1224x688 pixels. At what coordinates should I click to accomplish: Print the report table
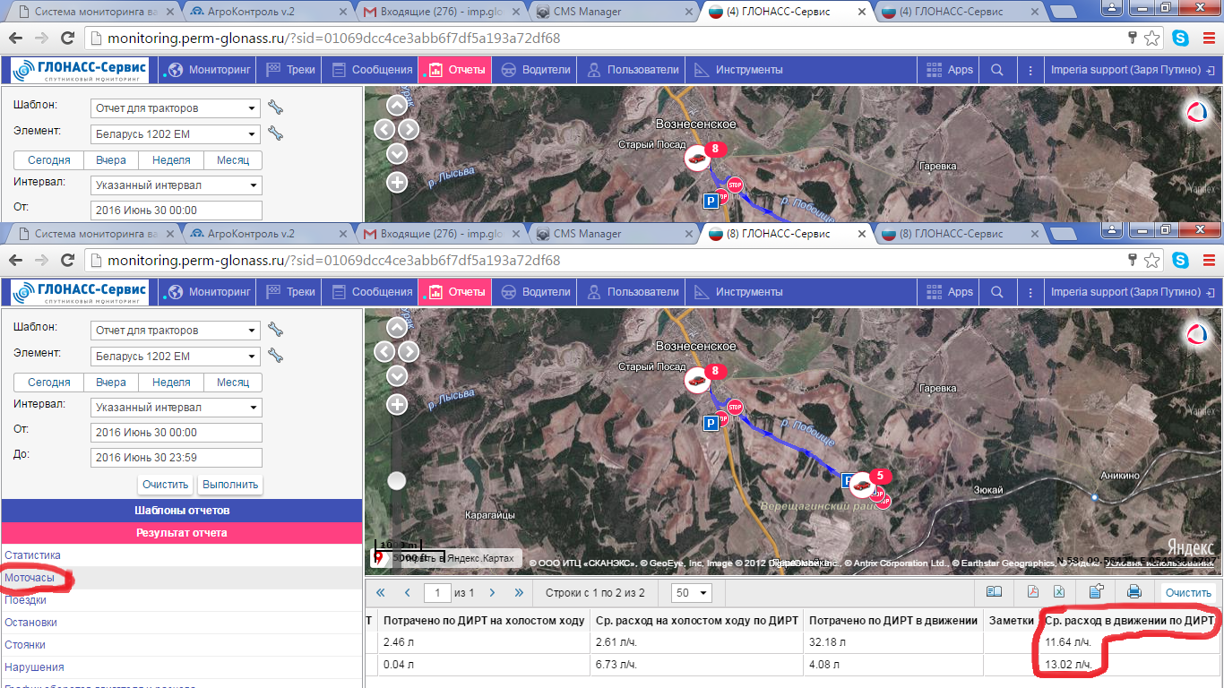pos(1133,592)
